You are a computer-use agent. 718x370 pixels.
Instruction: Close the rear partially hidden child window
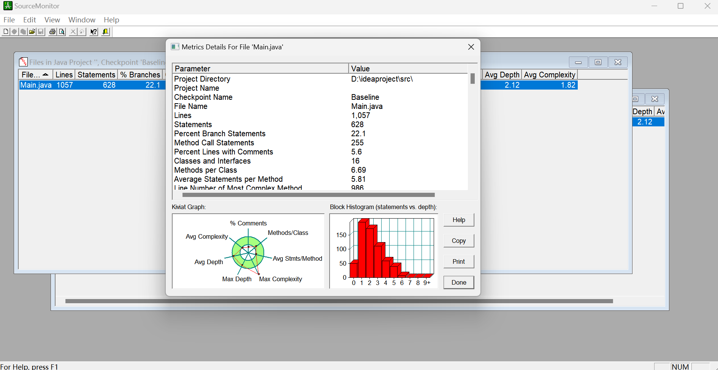pyautogui.click(x=655, y=99)
